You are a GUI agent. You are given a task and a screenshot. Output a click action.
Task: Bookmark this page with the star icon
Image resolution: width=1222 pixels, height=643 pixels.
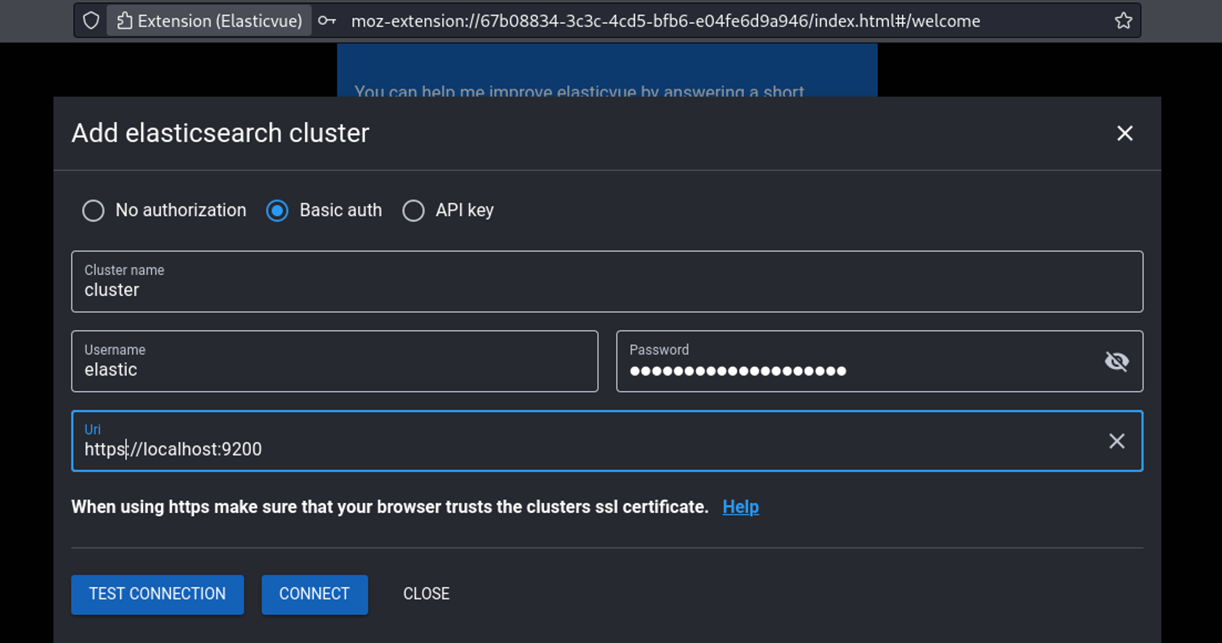click(1123, 21)
